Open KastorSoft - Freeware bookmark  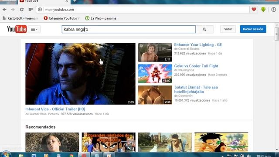[20, 18]
